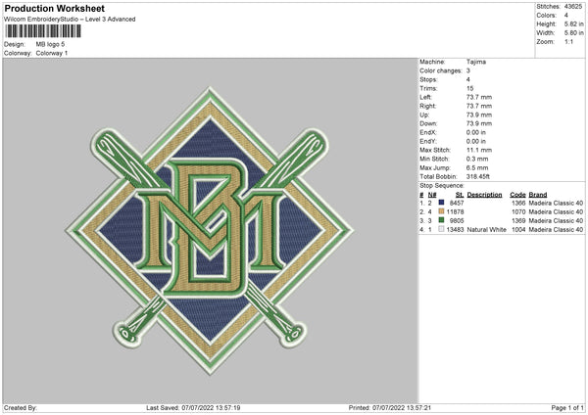Click the 'Code' column header
This screenshot has width=588, height=415.
tap(517, 195)
